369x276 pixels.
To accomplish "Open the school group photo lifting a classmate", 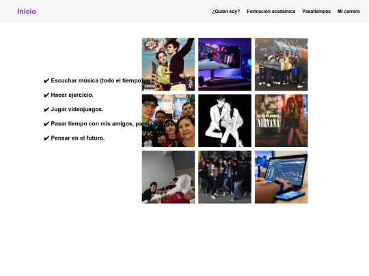I will (x=282, y=64).
